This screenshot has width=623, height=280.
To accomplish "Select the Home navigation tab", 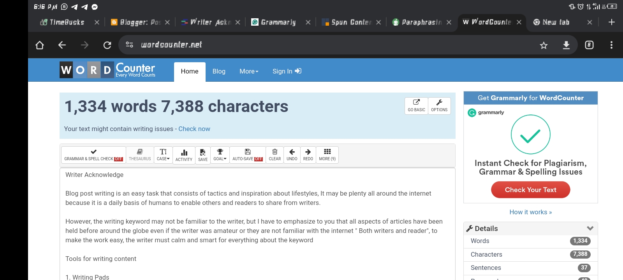I will [x=190, y=72].
